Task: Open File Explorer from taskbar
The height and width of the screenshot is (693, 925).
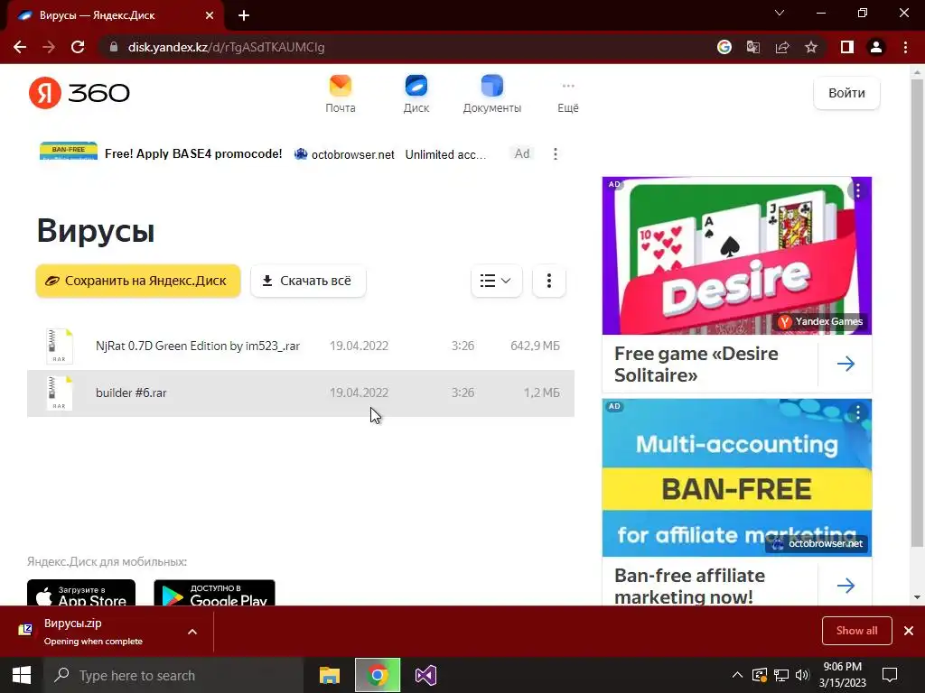Action: [329, 675]
